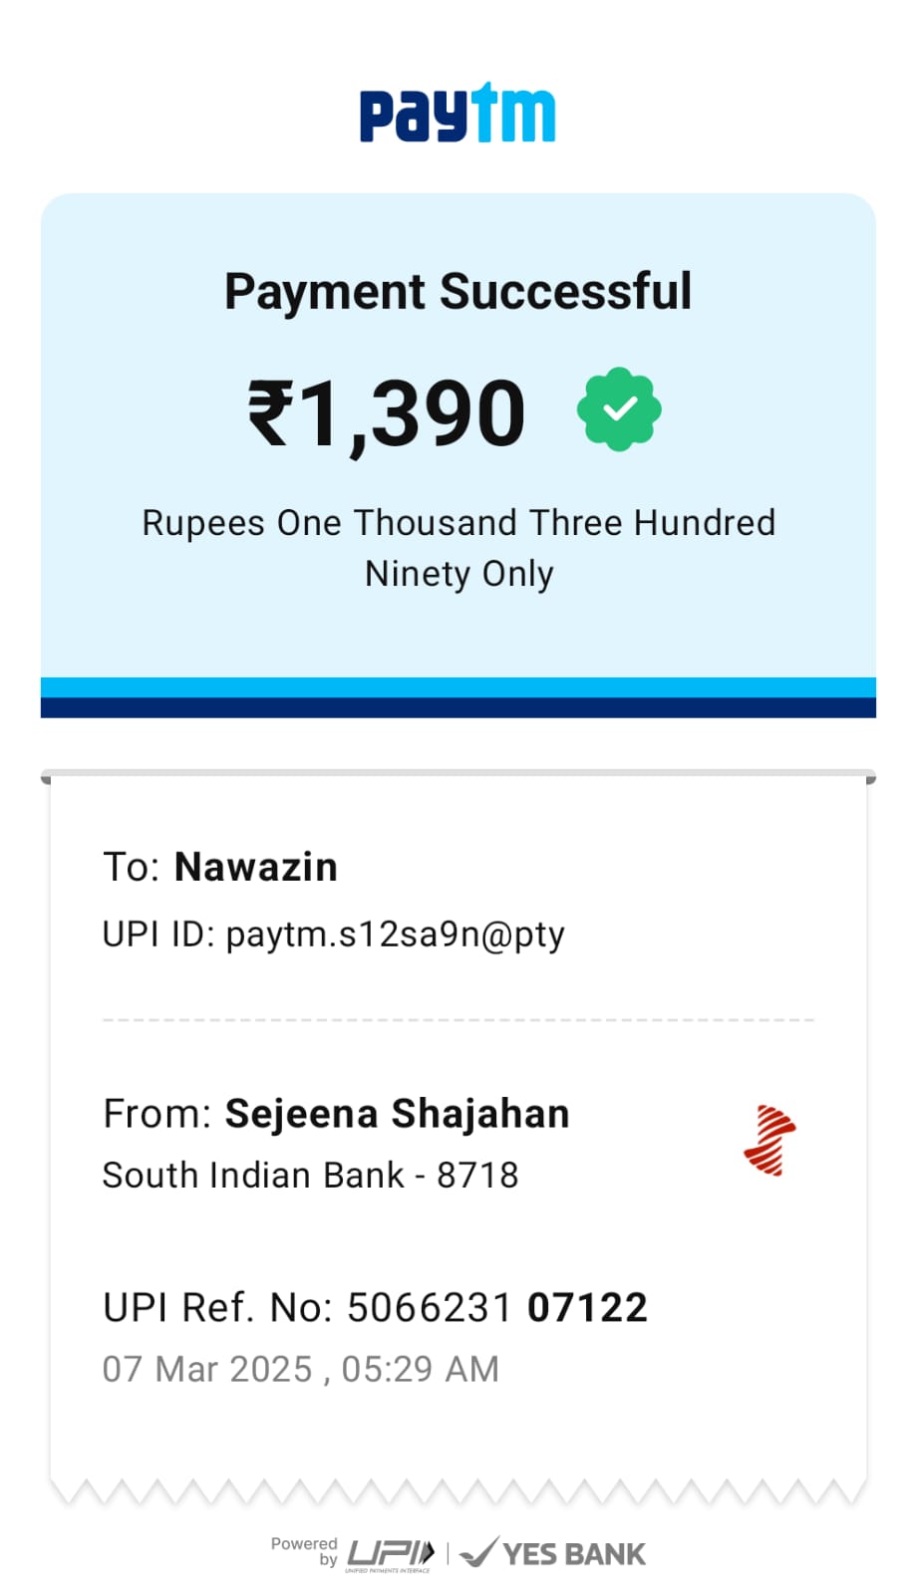
Task: Click the YES BANK logo
Action: pyautogui.click(x=554, y=1553)
